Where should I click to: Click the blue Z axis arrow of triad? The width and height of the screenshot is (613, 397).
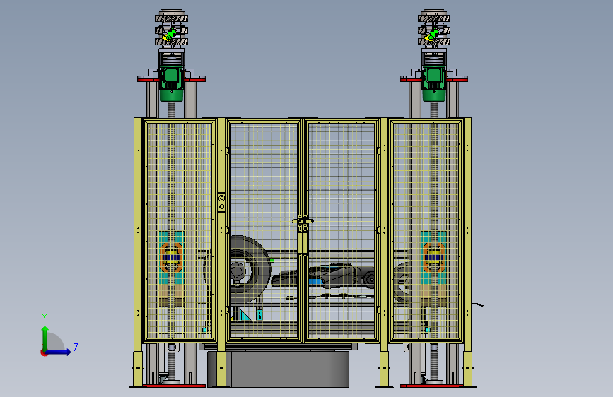59,352
